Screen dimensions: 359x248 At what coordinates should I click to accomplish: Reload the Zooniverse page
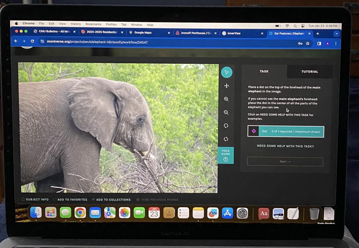point(32,41)
